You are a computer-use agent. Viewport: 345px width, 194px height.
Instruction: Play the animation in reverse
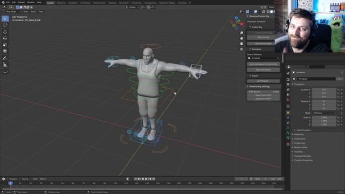142,179
